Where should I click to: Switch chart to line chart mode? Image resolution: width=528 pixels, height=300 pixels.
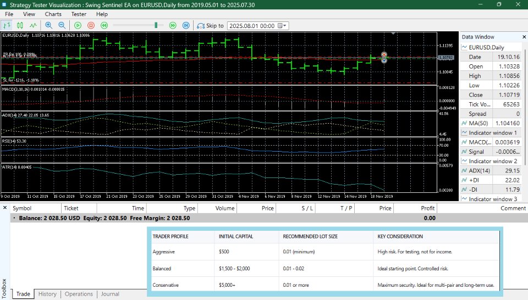click(33, 26)
